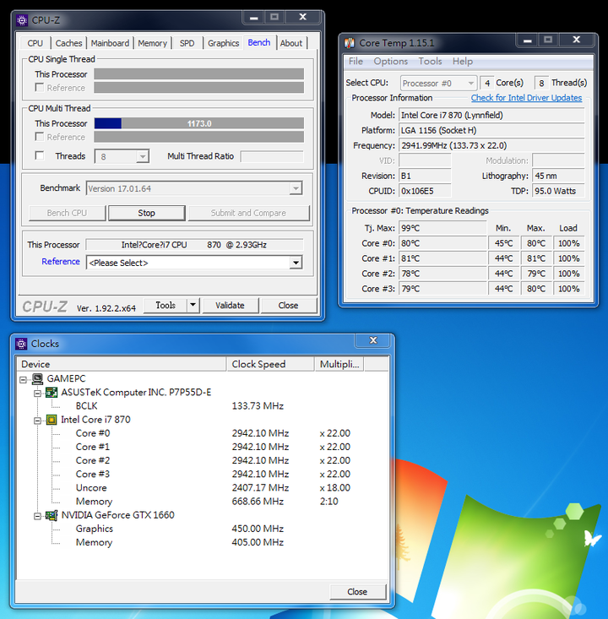
Task: Click Core #1 temperature 81°C reading
Action: [442, 258]
